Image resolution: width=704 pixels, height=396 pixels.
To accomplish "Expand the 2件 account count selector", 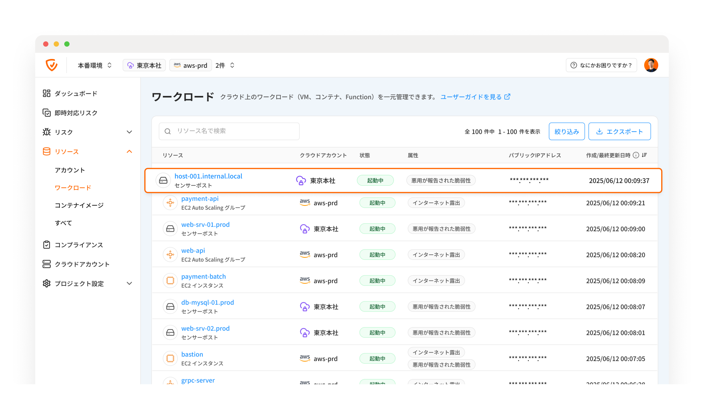I will (x=225, y=65).
